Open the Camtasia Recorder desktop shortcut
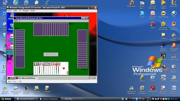 click(x=26, y=90)
